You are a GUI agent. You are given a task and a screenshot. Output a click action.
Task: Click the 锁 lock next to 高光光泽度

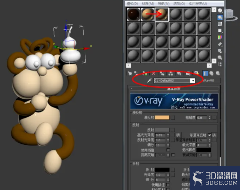coord(178,135)
